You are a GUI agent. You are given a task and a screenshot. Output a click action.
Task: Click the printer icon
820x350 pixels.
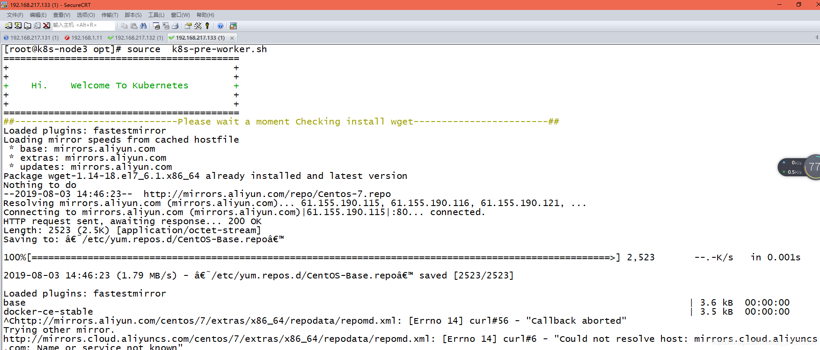pyautogui.click(x=175, y=26)
